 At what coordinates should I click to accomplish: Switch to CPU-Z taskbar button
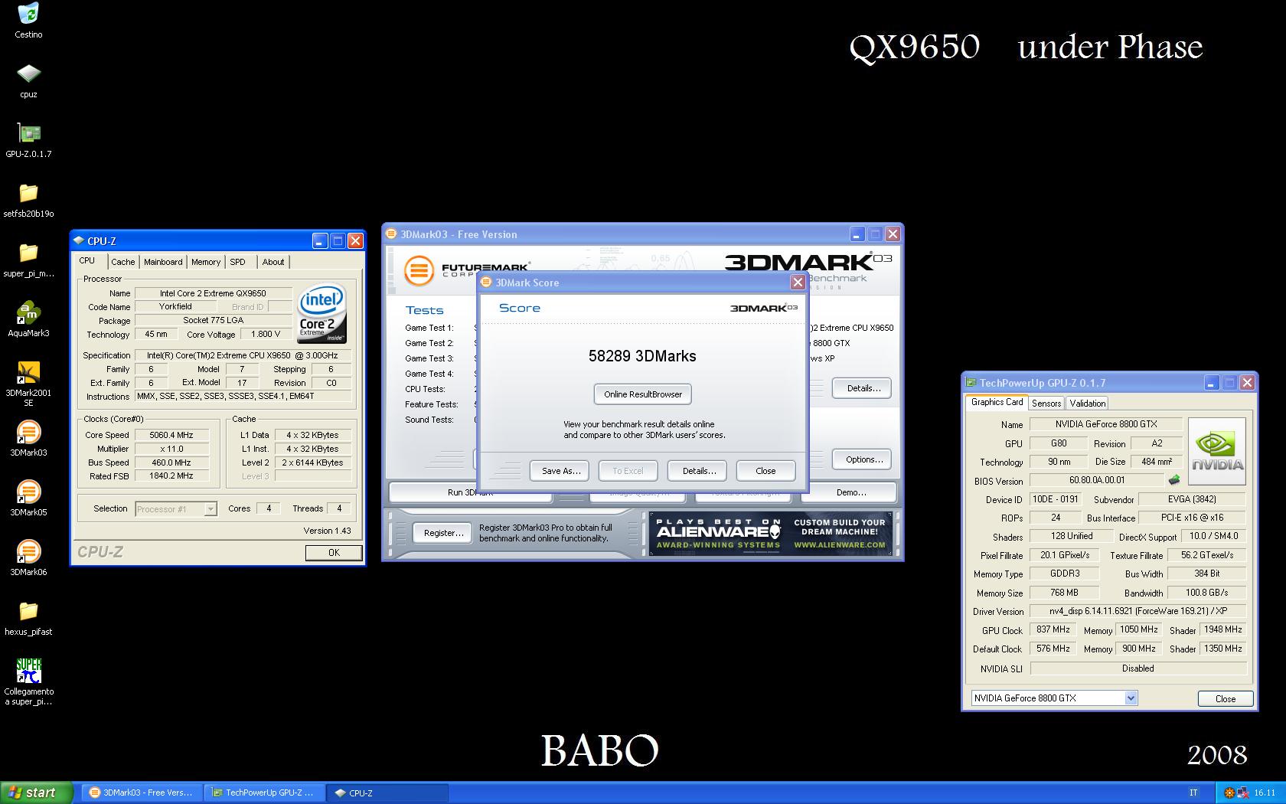coord(387,793)
